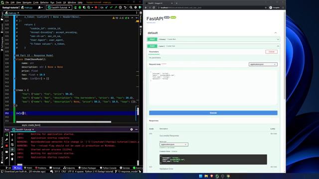Open IDE settings gear icon in toolbar
The width and height of the screenshot is (319, 179).
[x=136, y=7]
